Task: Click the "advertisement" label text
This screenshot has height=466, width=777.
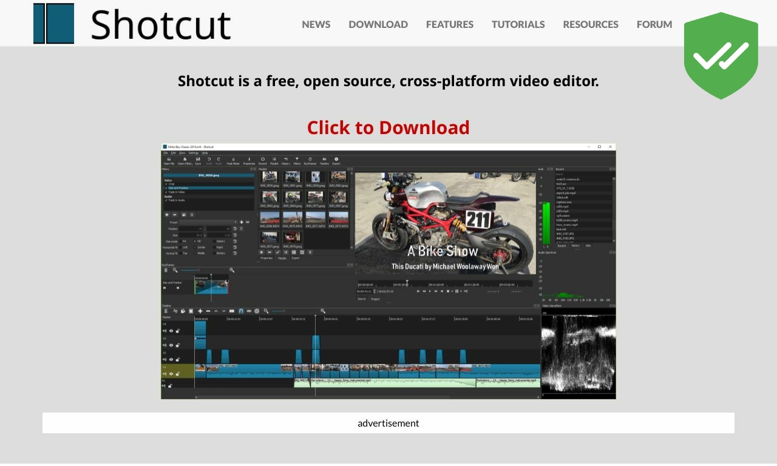Action: [388, 423]
